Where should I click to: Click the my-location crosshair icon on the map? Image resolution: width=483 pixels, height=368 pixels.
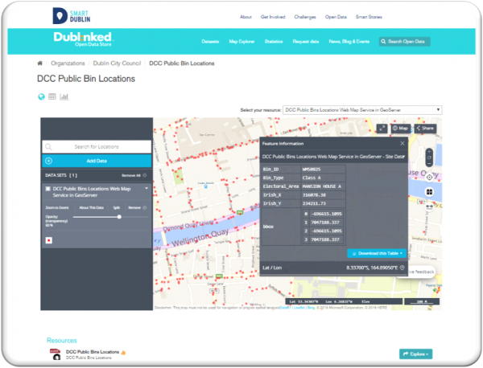[x=429, y=178]
